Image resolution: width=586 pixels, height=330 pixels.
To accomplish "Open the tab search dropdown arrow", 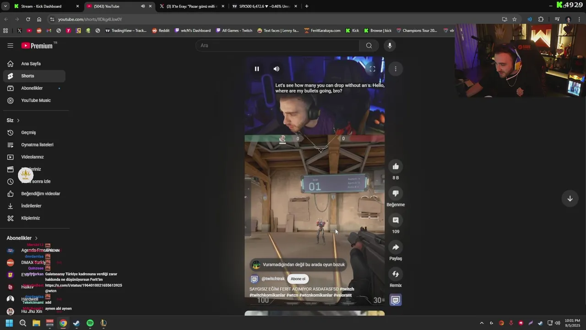I will [5, 6].
